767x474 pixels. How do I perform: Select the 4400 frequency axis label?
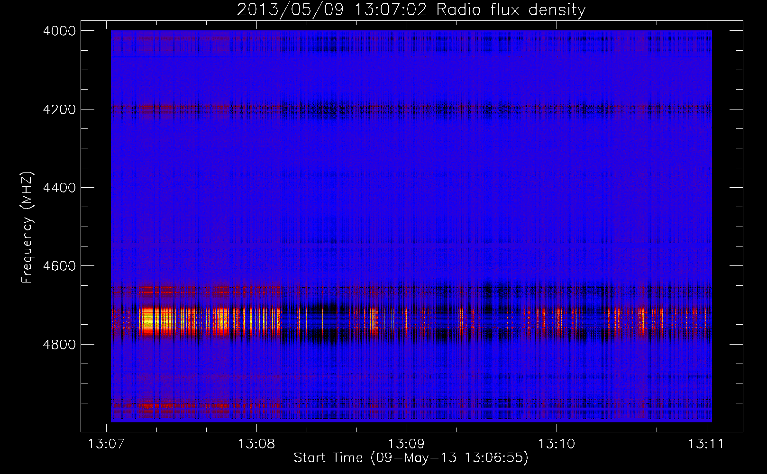[x=59, y=188]
